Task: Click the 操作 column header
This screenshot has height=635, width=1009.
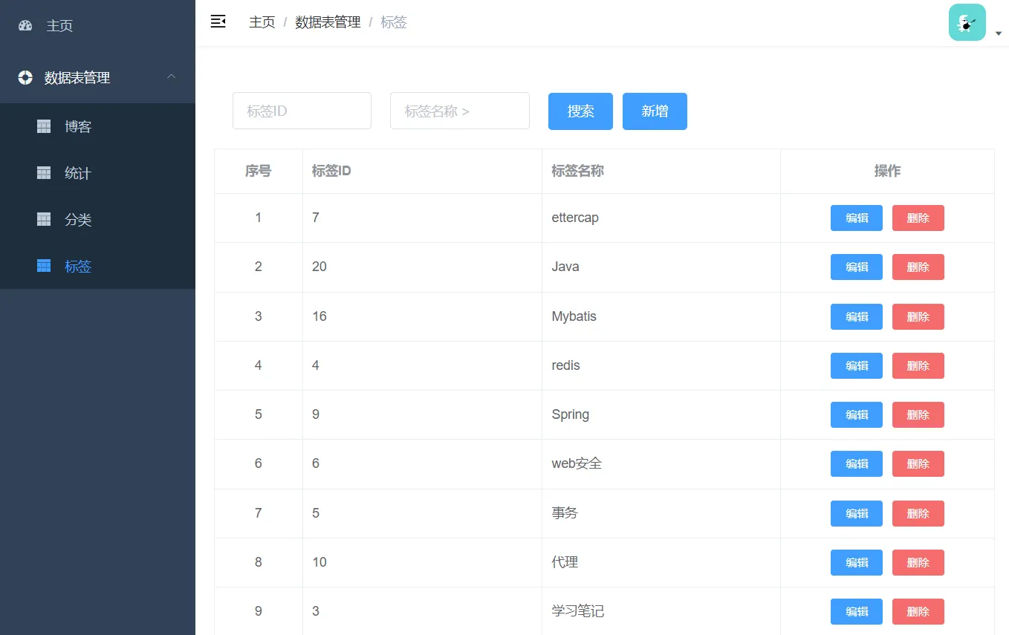Action: 887,171
